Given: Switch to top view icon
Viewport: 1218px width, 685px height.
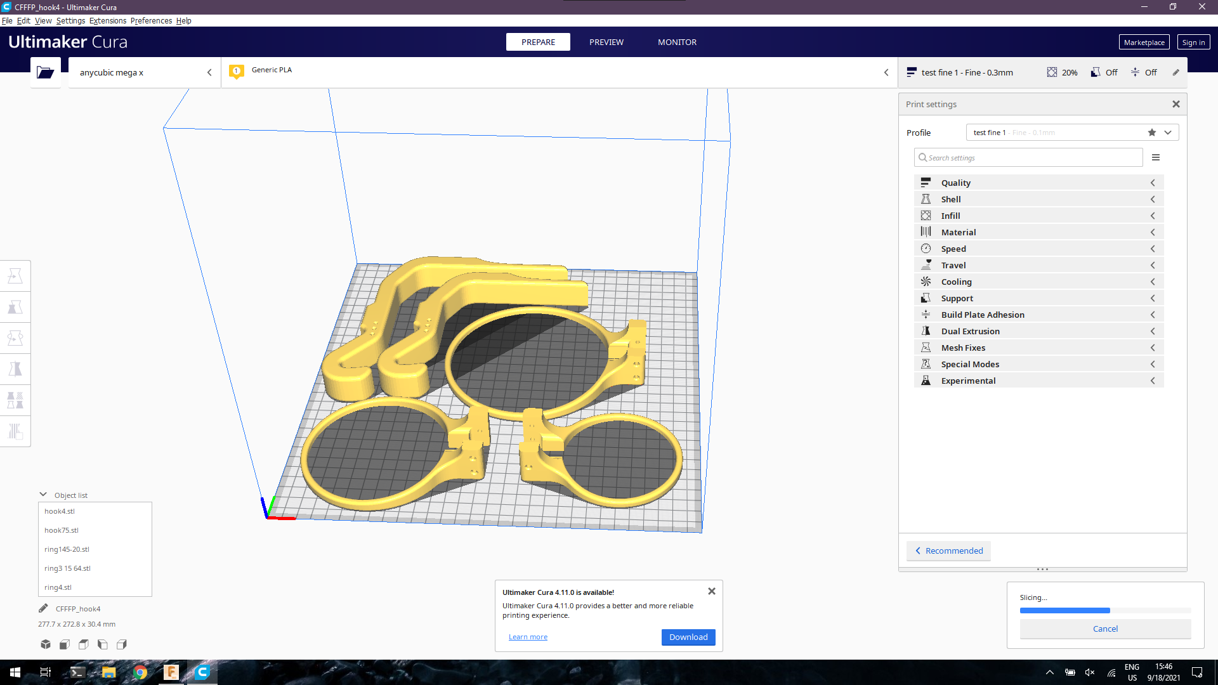Looking at the screenshot, I should pyautogui.click(x=84, y=644).
